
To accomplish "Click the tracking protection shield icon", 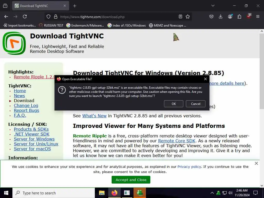I will (48, 17).
